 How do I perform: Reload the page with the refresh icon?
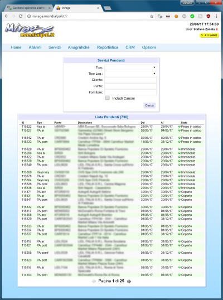coord(21,16)
